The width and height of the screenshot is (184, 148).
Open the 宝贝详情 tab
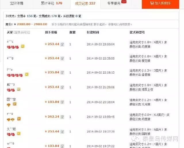tap(17, 3)
